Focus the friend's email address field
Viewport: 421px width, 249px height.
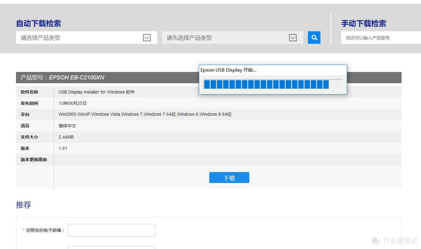111,230
